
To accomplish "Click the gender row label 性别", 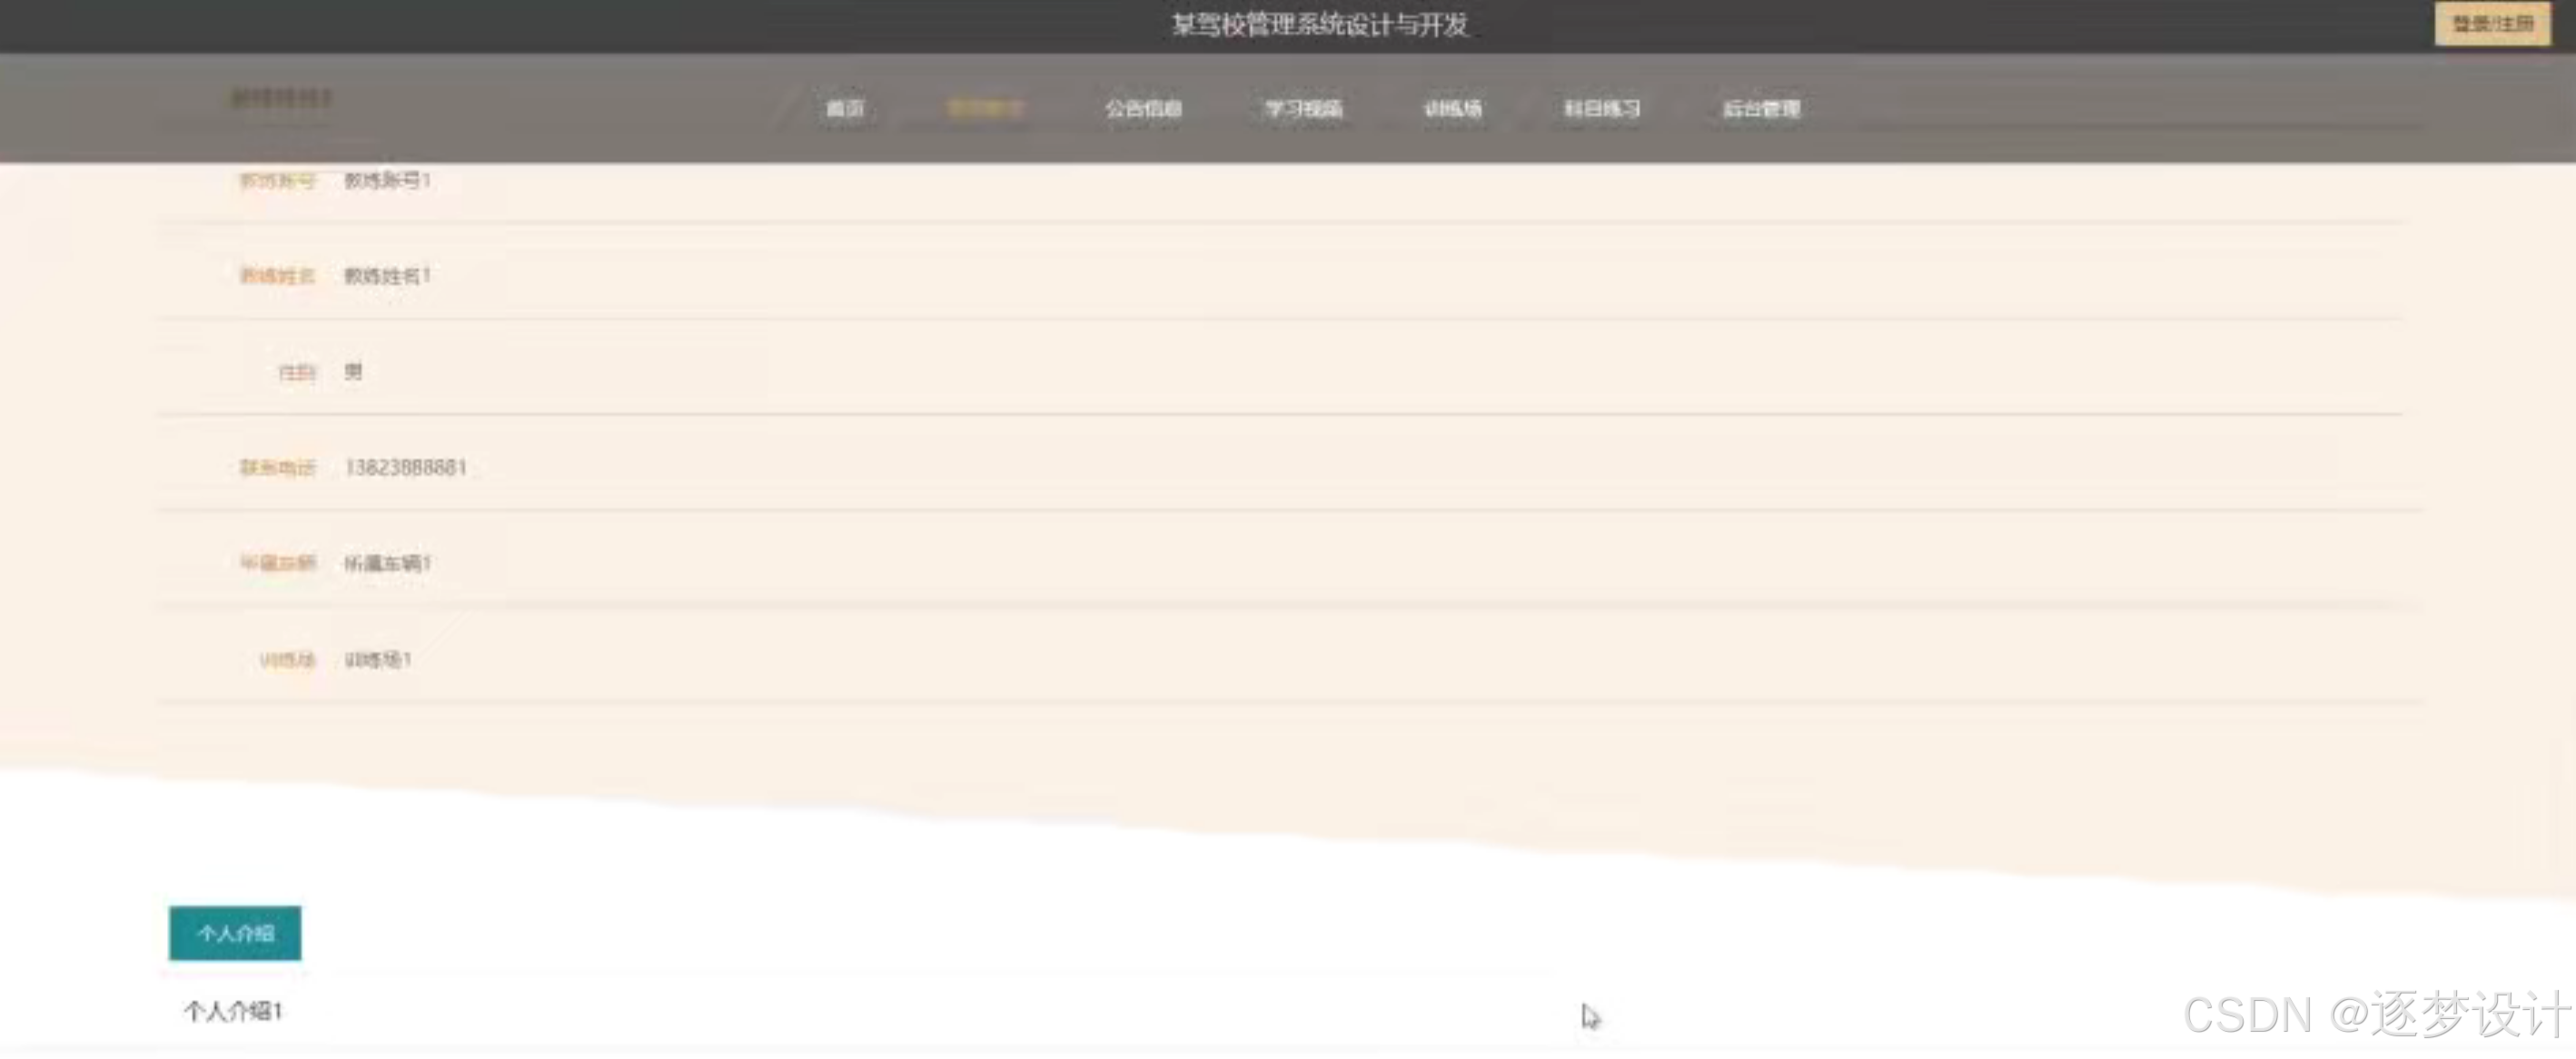I will tap(296, 371).
